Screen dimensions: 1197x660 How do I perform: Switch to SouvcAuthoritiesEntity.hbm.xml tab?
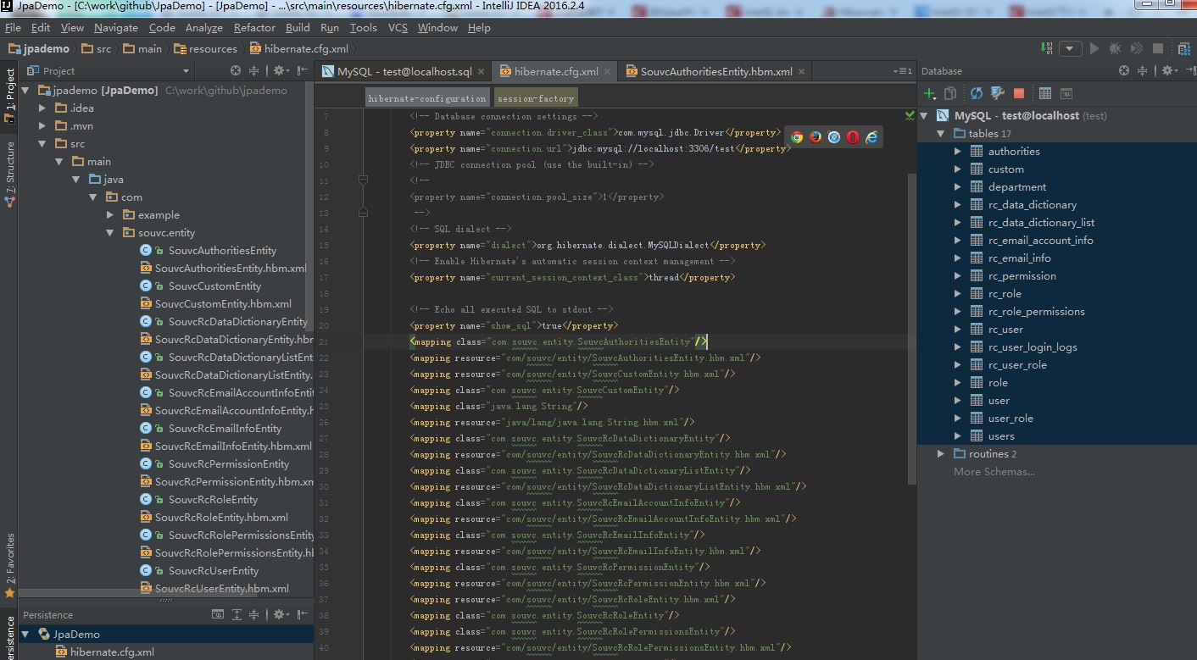(716, 71)
